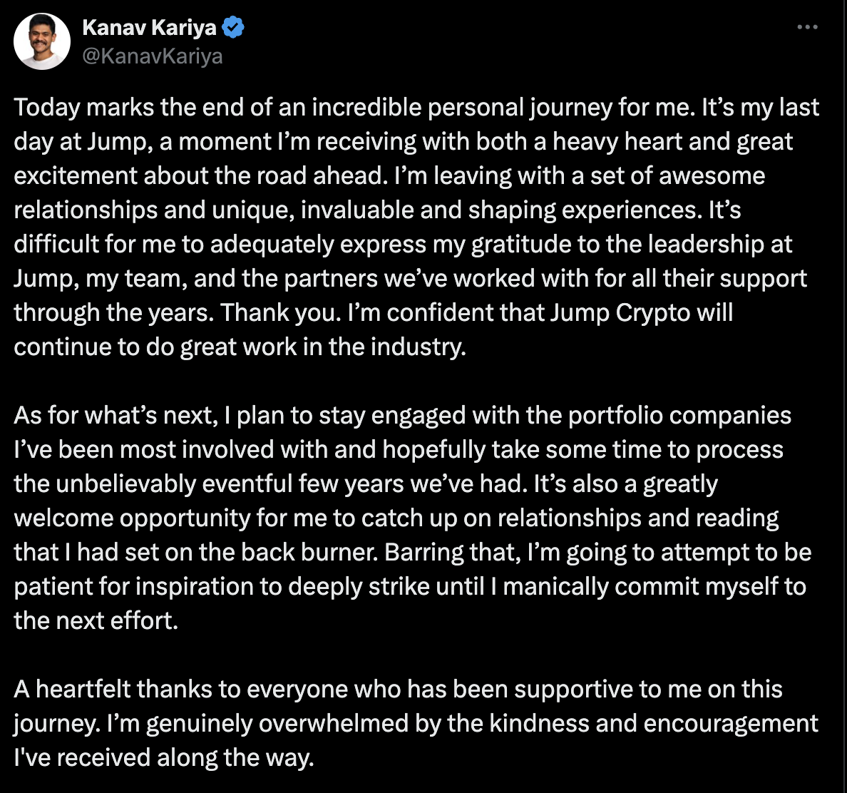Click the phrase "kindness and encouragement"
The image size is (847, 793).
(654, 723)
